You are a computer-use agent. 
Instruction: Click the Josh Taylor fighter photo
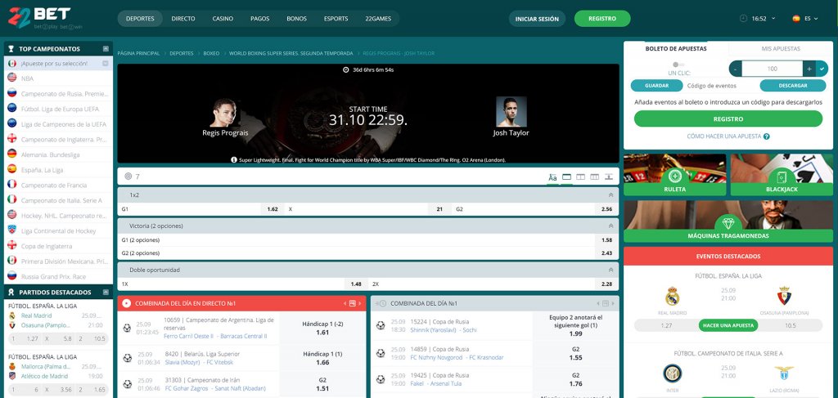(511, 111)
